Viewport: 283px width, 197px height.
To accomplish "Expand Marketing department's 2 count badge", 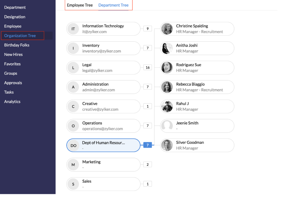I will (x=147, y=164).
